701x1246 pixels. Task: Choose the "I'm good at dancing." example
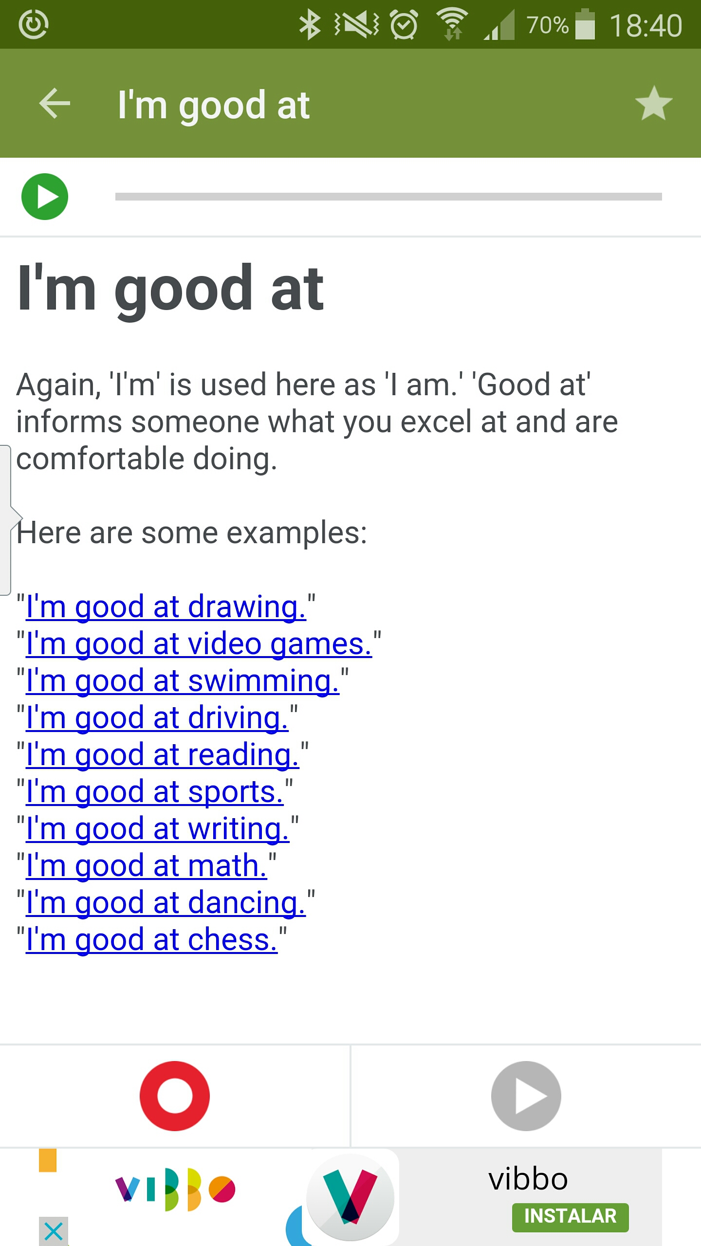(x=166, y=903)
